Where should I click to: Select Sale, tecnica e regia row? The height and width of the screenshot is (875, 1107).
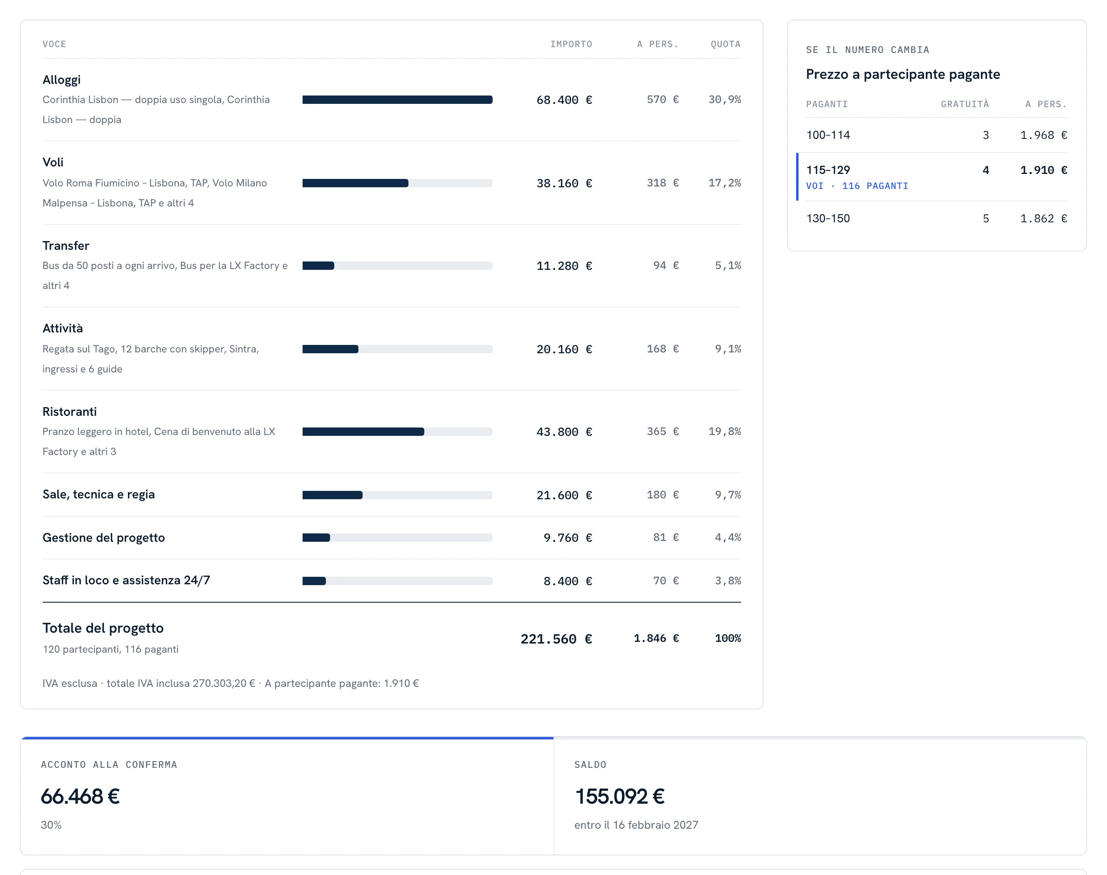click(x=391, y=495)
